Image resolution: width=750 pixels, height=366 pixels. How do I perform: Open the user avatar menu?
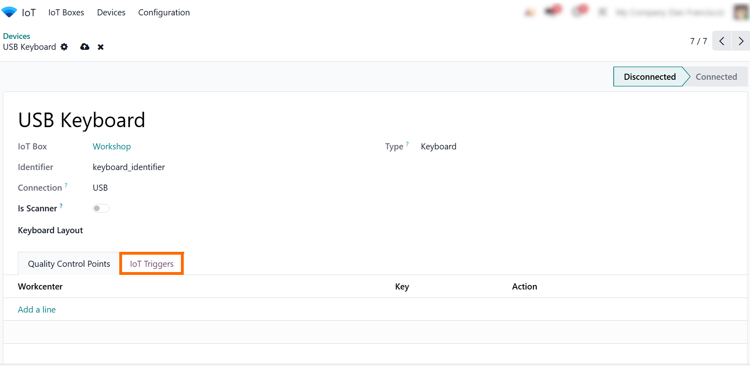pyautogui.click(x=741, y=12)
